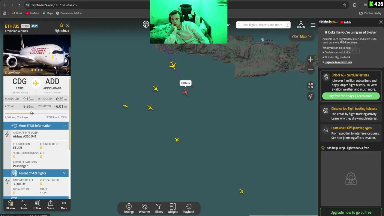384x216 pixels.
Task: Close the ad blocker notice panel
Action: pyautogui.click(x=381, y=22)
